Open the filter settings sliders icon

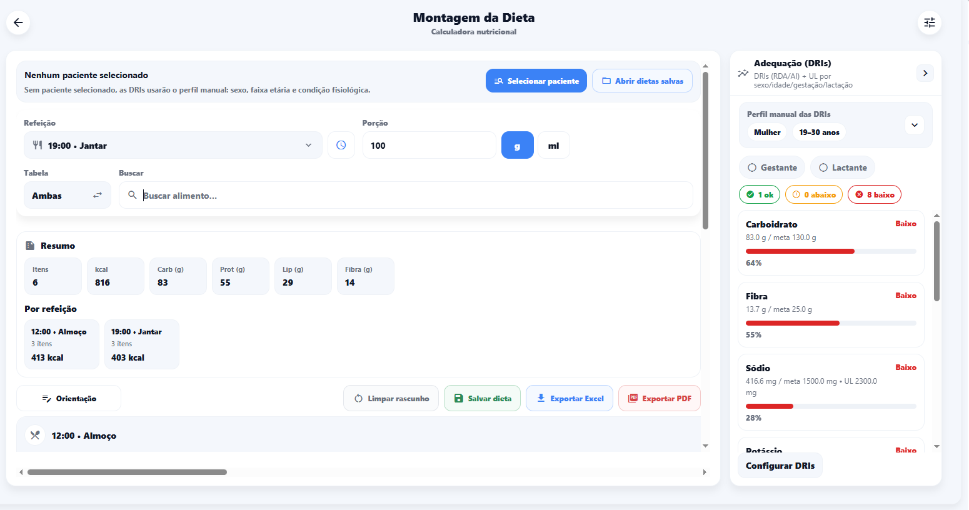pyautogui.click(x=930, y=23)
